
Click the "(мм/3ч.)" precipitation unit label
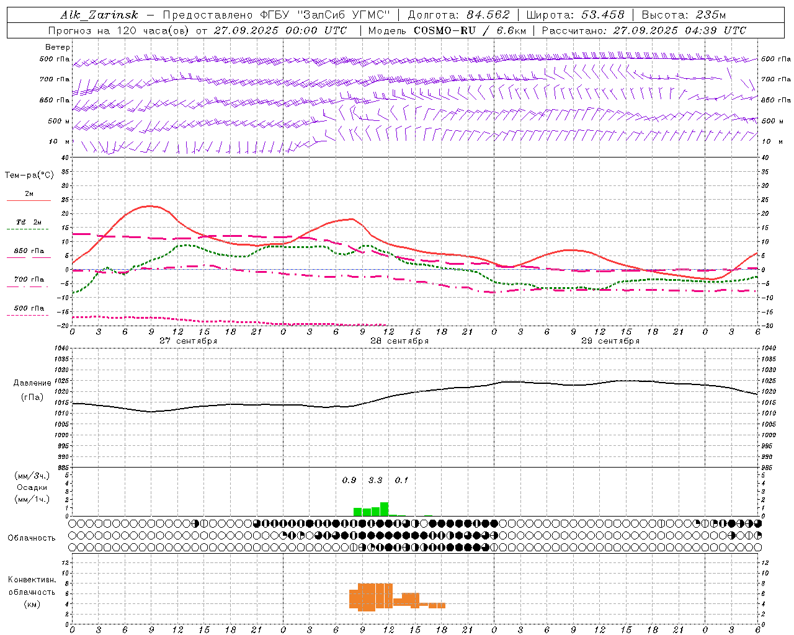(x=32, y=476)
